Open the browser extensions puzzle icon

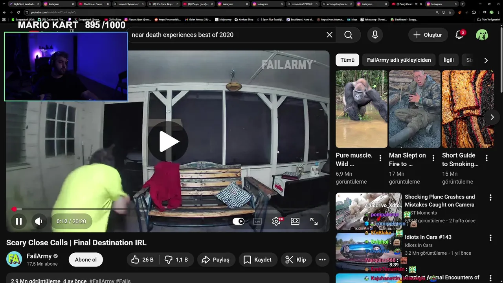coord(475,12)
